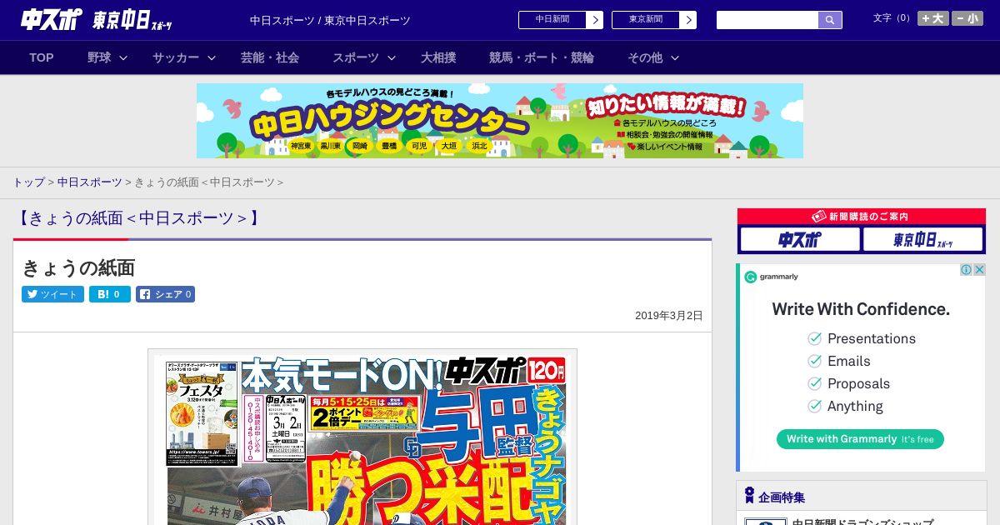Click 中日スポーツ breadcrumb link

point(89,182)
